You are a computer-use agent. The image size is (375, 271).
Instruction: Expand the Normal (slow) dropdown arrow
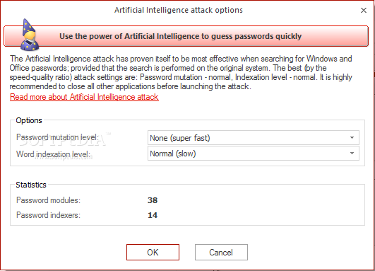point(352,154)
